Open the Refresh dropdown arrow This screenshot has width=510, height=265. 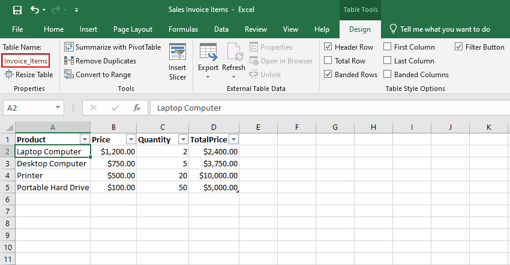233,77
